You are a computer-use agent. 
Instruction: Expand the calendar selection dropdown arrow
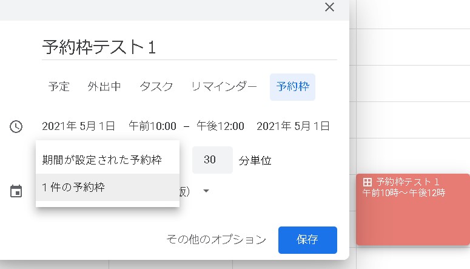point(206,191)
